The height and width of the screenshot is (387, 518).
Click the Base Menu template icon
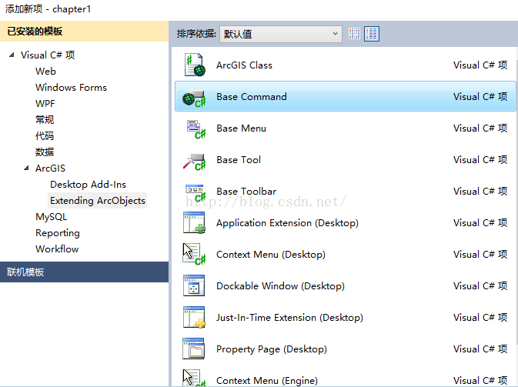point(196,129)
